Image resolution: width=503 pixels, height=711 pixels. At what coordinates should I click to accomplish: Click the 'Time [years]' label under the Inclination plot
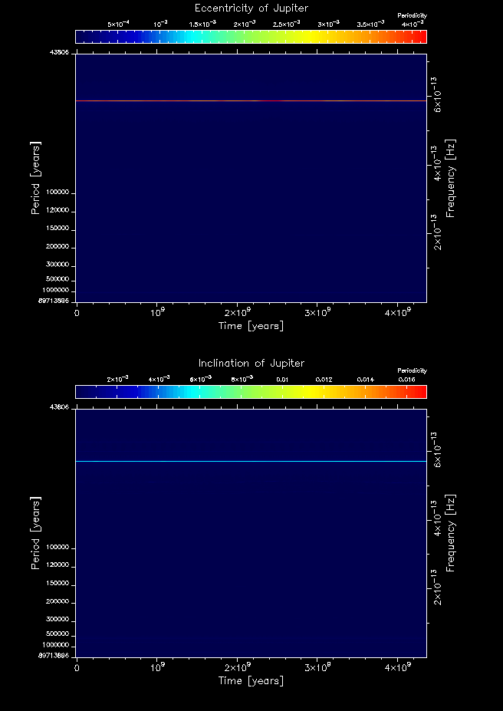(251, 681)
